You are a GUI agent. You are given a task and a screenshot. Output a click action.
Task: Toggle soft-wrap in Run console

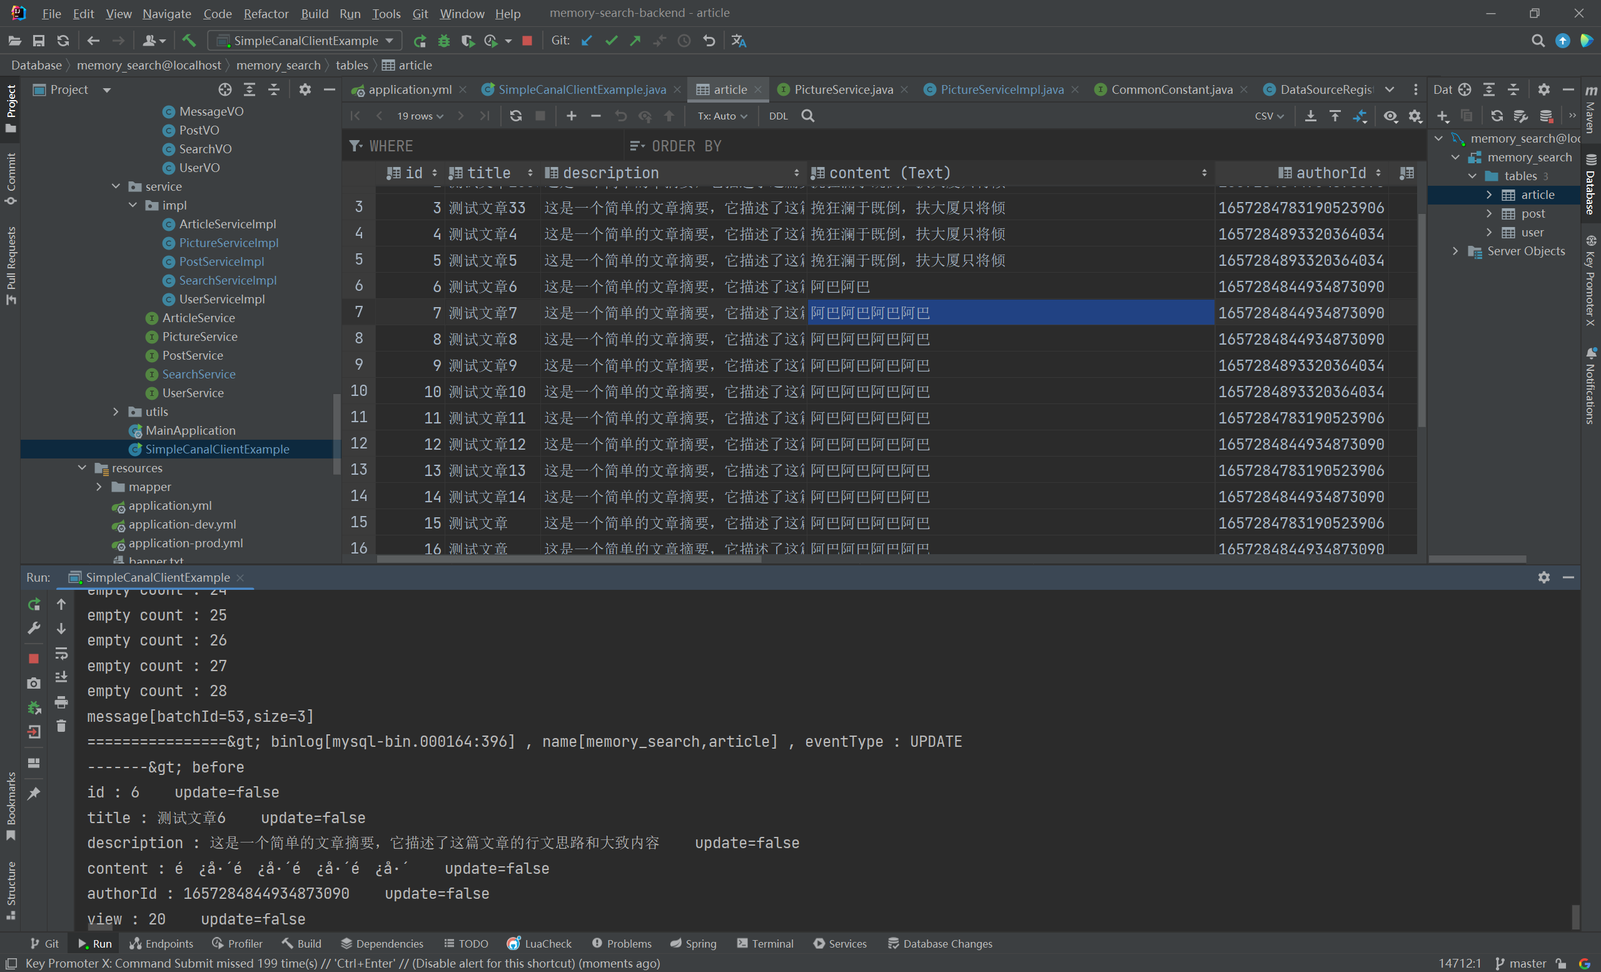(61, 653)
